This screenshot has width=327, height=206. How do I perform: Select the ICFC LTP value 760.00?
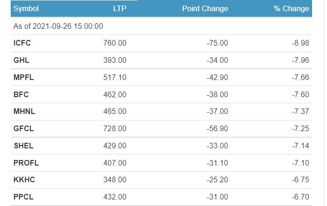(115, 43)
